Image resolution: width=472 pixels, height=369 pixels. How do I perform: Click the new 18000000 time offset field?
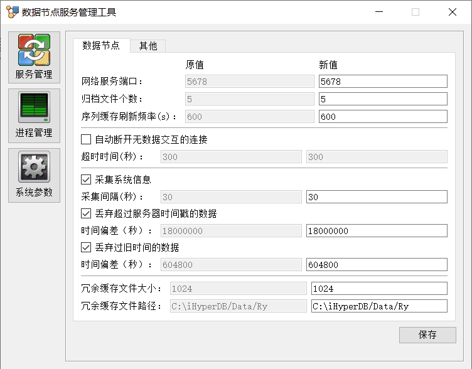(x=377, y=231)
